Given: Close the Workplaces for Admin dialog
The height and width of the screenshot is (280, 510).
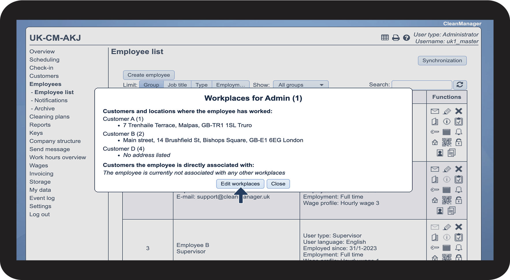Looking at the screenshot, I should [278, 184].
